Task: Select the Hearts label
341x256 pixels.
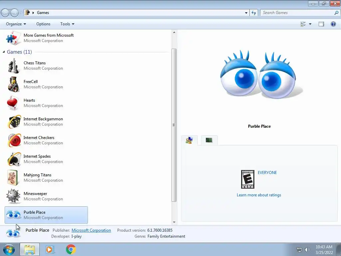Action: click(x=29, y=100)
